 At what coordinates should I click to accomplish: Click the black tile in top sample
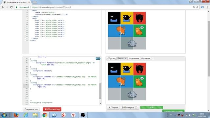(114, 18)
